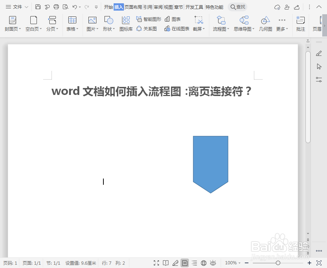Click the Print icon
The image size is (327, 268).
click(56, 7)
